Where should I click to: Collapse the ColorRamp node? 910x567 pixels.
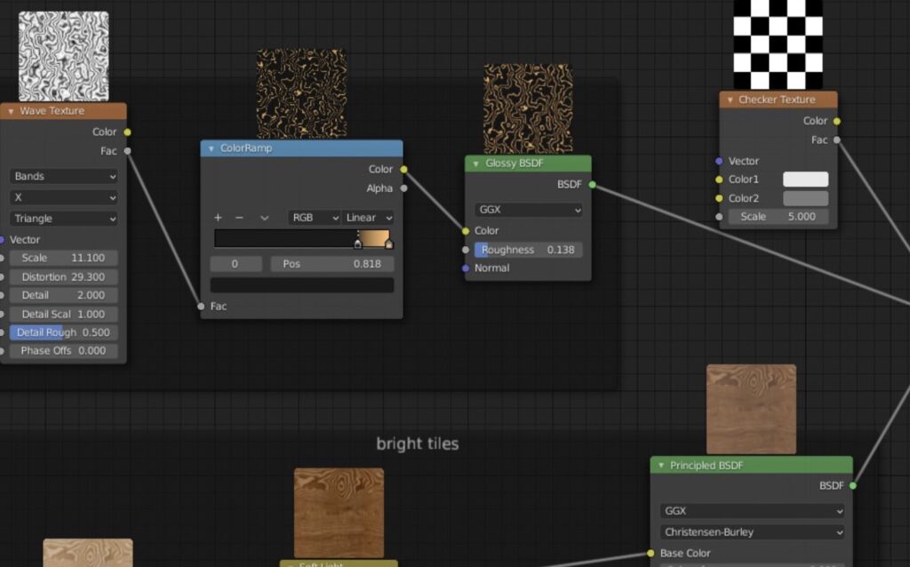click(x=212, y=148)
